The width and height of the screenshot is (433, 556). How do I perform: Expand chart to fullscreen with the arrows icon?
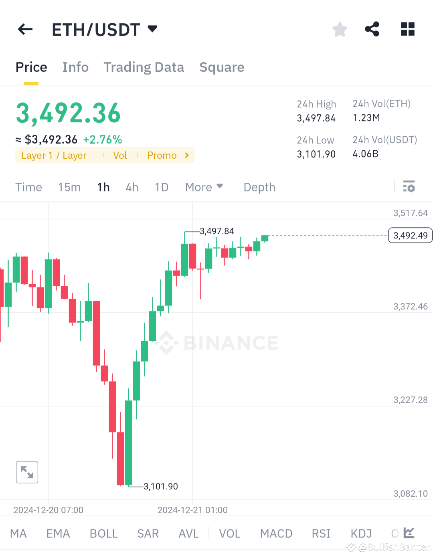[27, 472]
